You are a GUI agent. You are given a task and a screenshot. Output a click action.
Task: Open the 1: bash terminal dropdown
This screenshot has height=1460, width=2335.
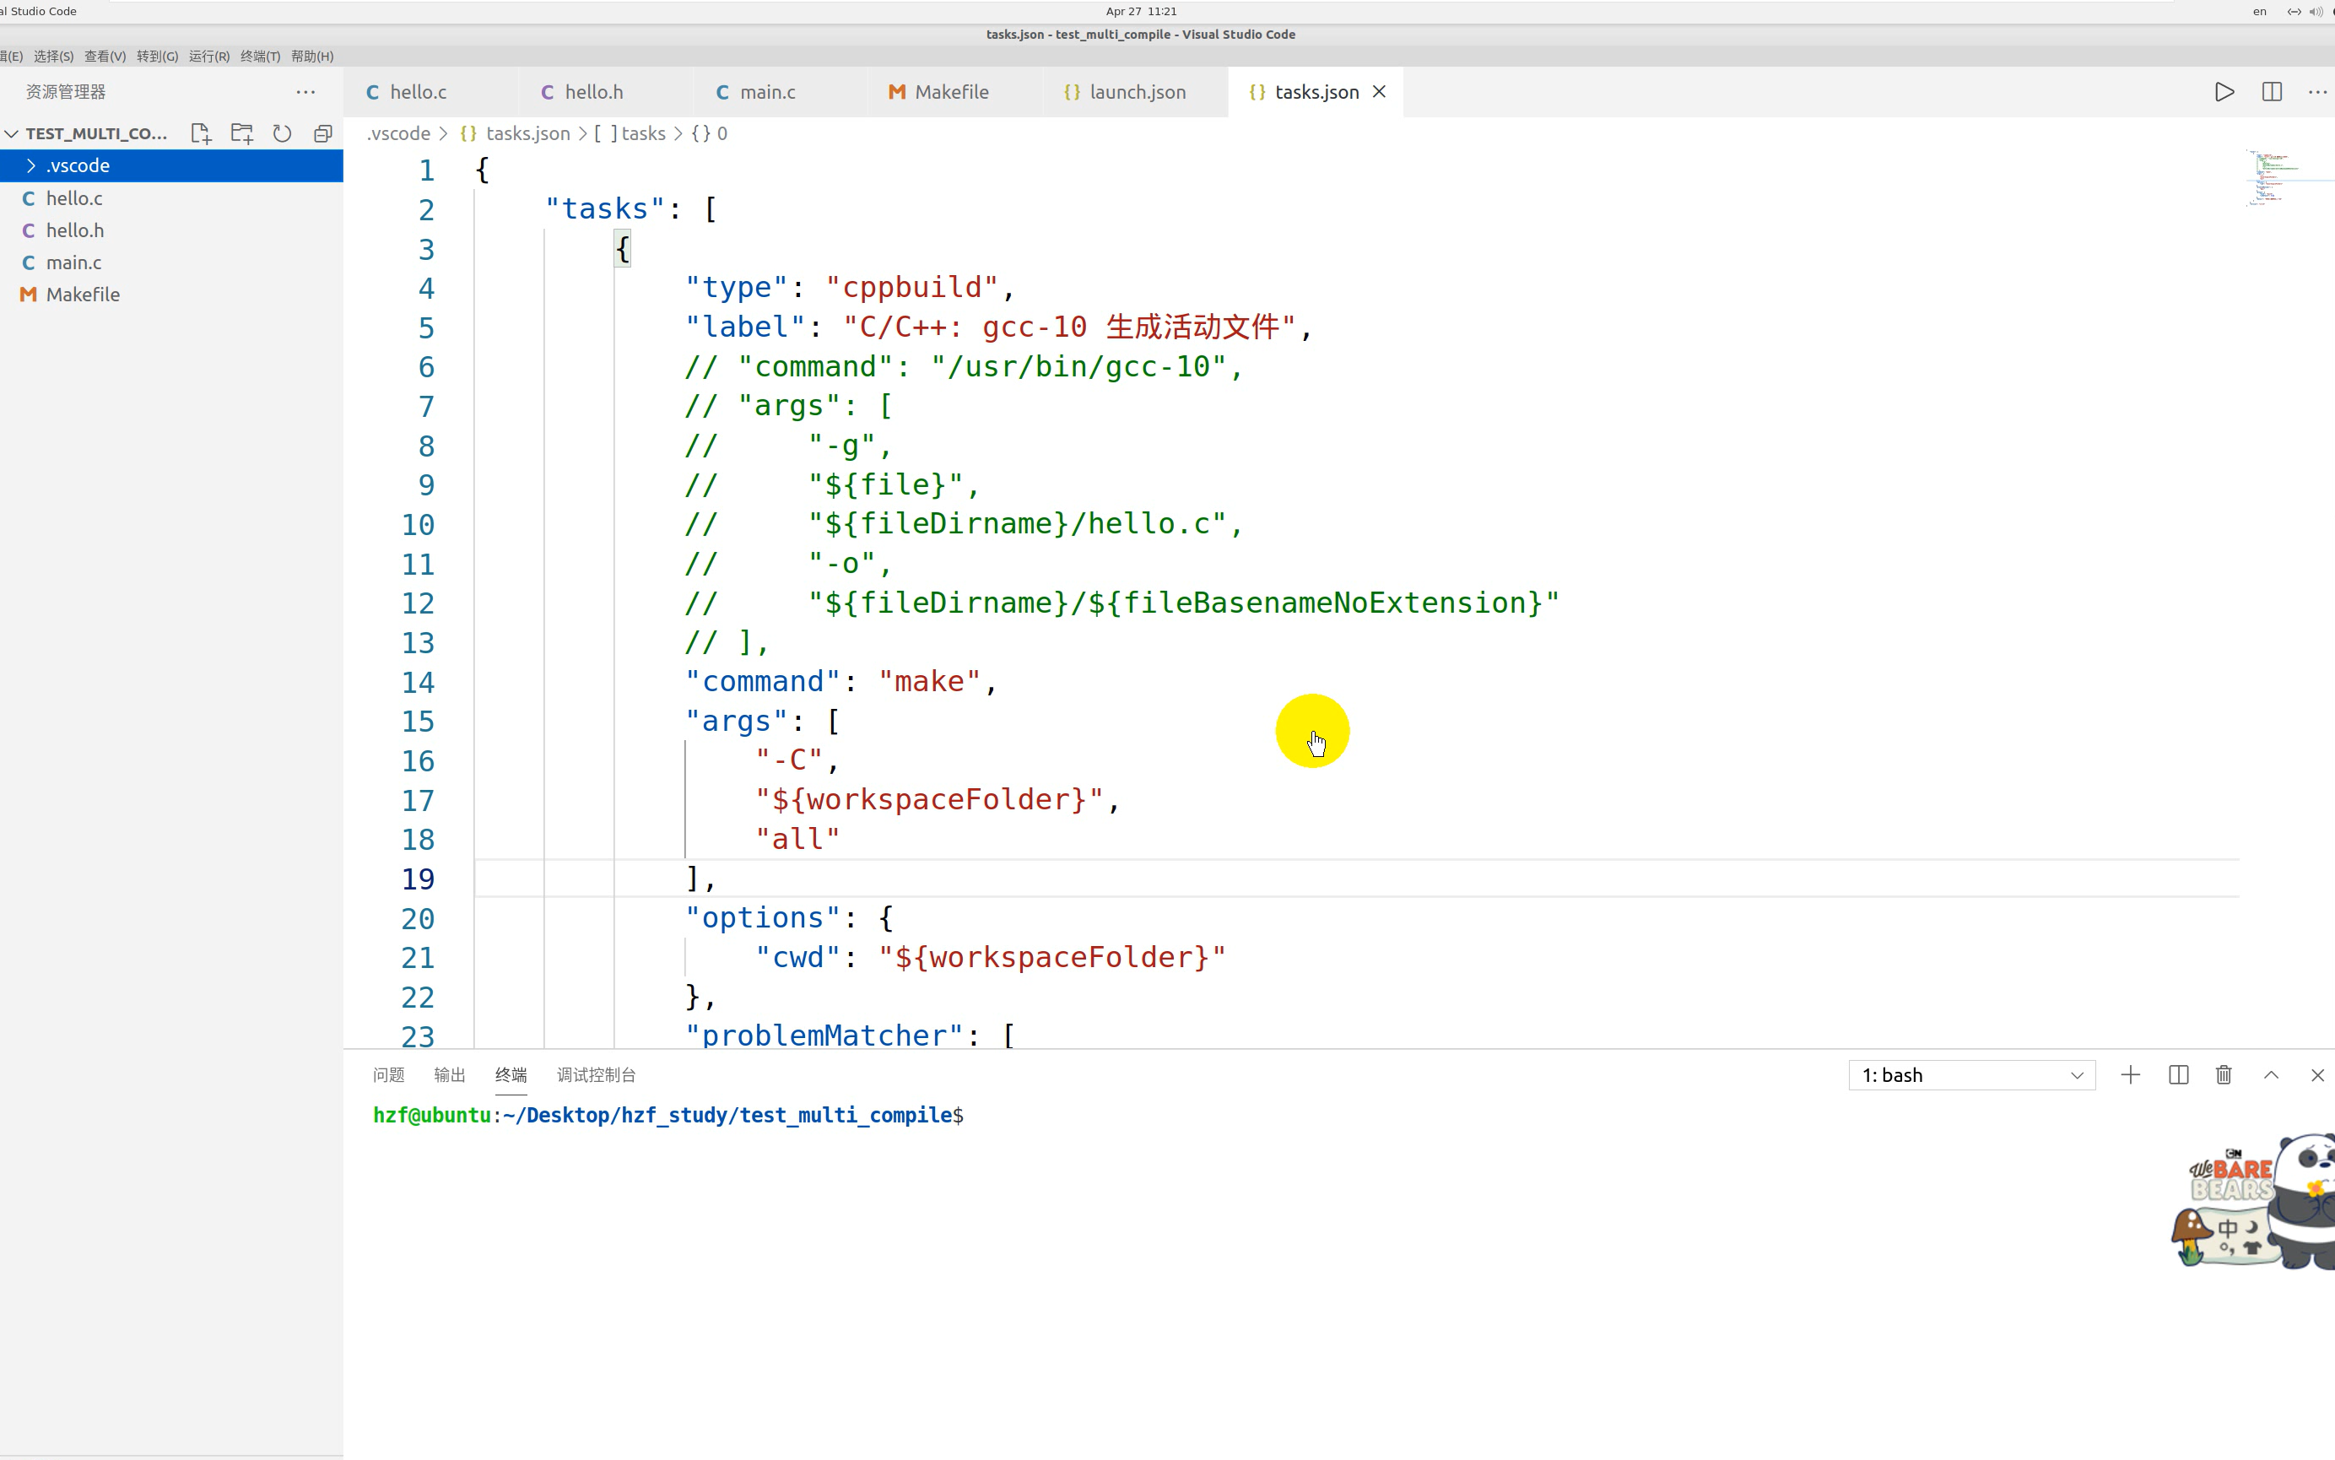(1971, 1074)
